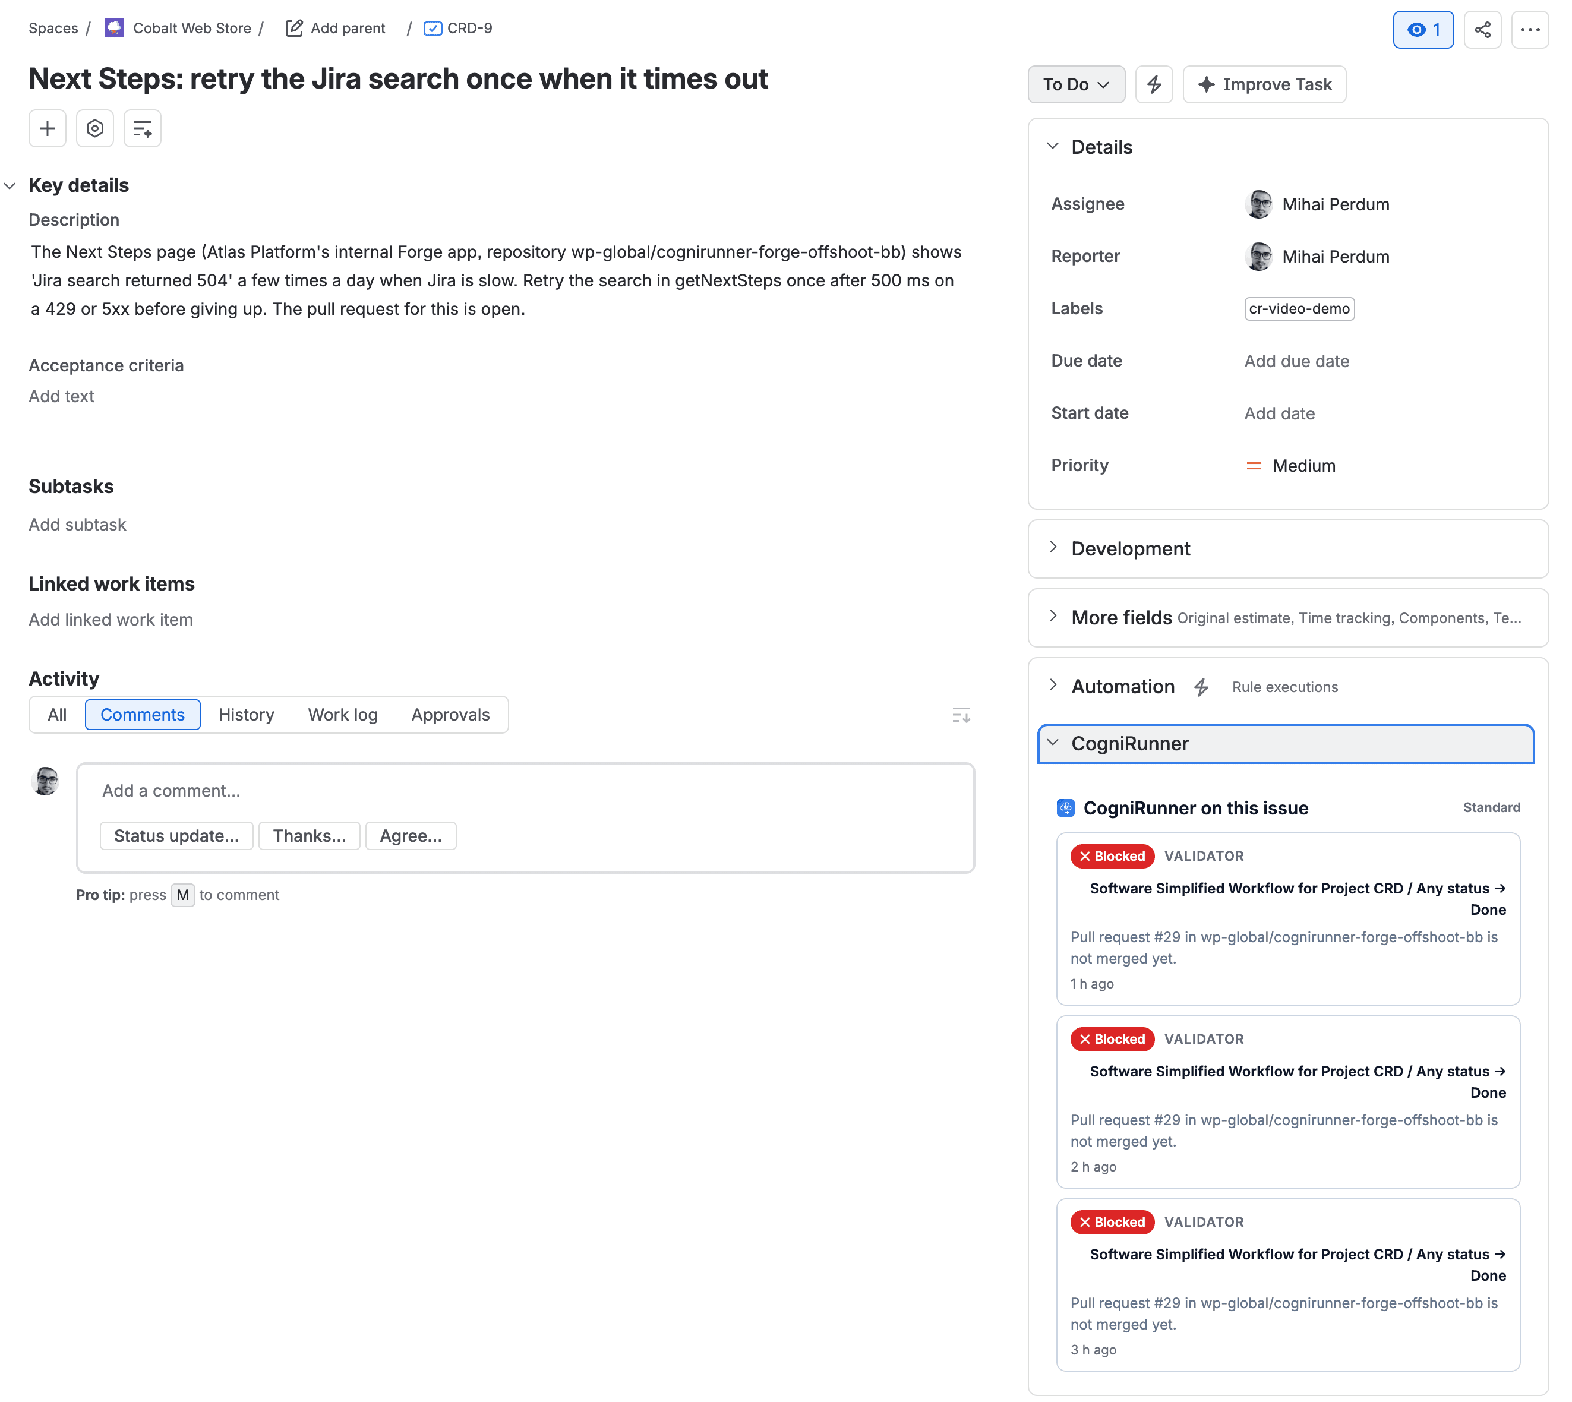The width and height of the screenshot is (1572, 1402).
Task: Insert the Thanks... comment template
Action: point(310,836)
